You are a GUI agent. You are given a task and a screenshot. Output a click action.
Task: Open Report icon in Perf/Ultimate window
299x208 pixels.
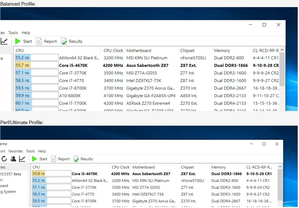pos(53,159)
